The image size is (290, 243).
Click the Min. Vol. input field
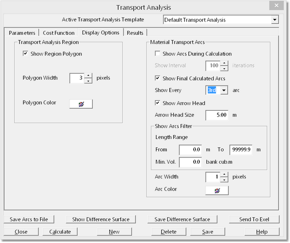(190, 162)
